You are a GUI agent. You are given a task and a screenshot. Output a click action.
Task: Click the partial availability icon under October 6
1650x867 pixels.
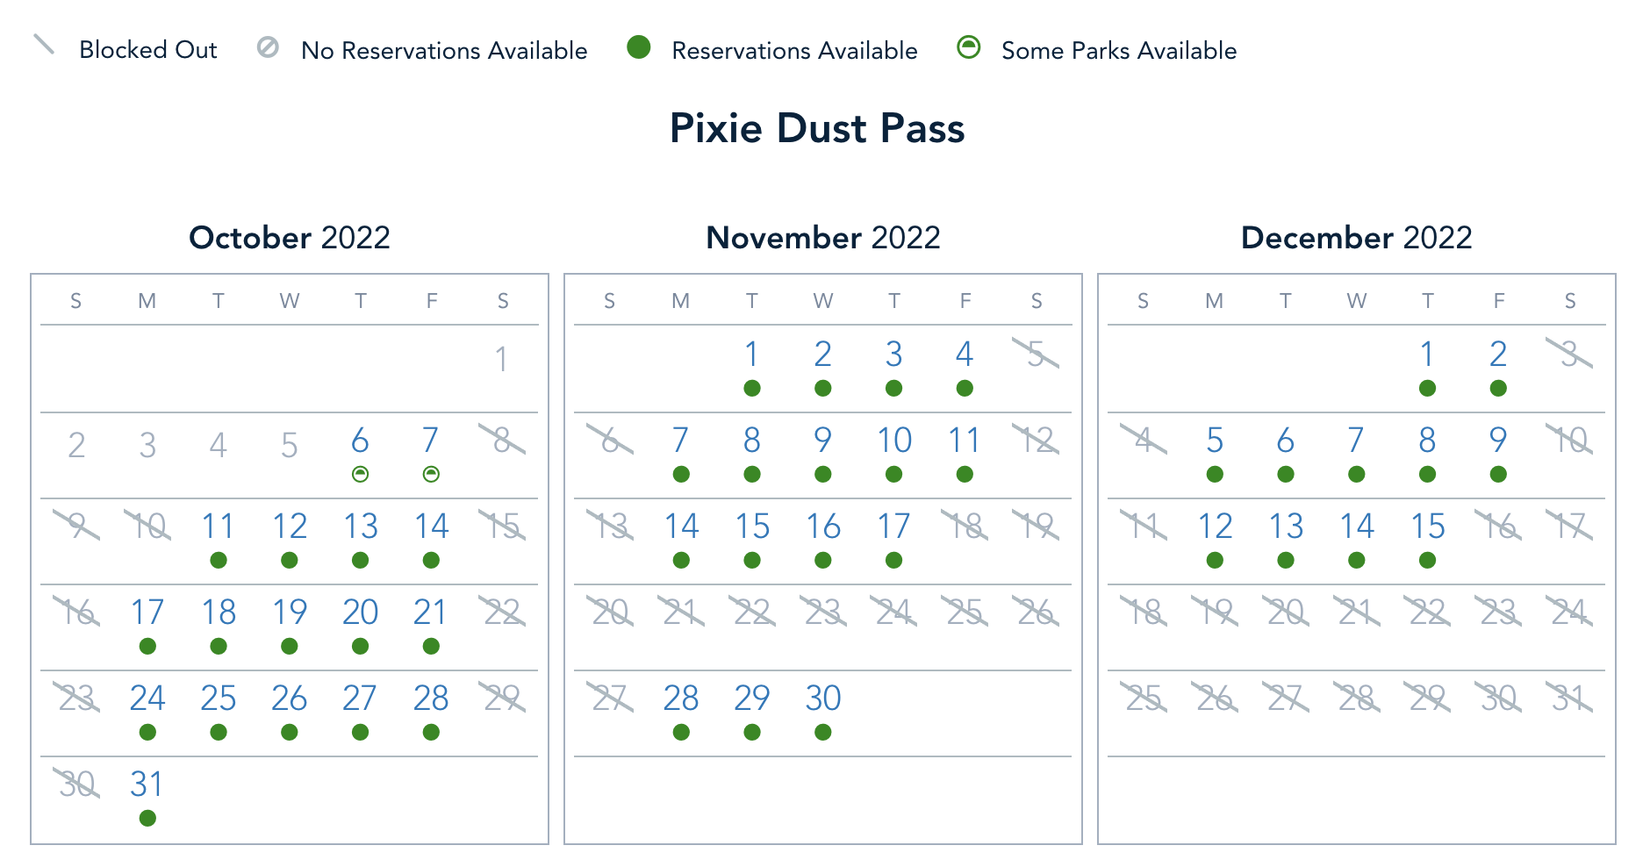click(x=360, y=475)
